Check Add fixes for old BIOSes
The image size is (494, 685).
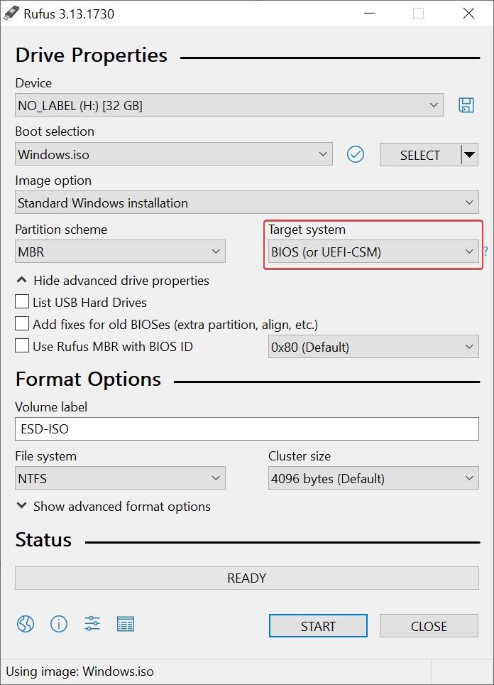coord(22,324)
